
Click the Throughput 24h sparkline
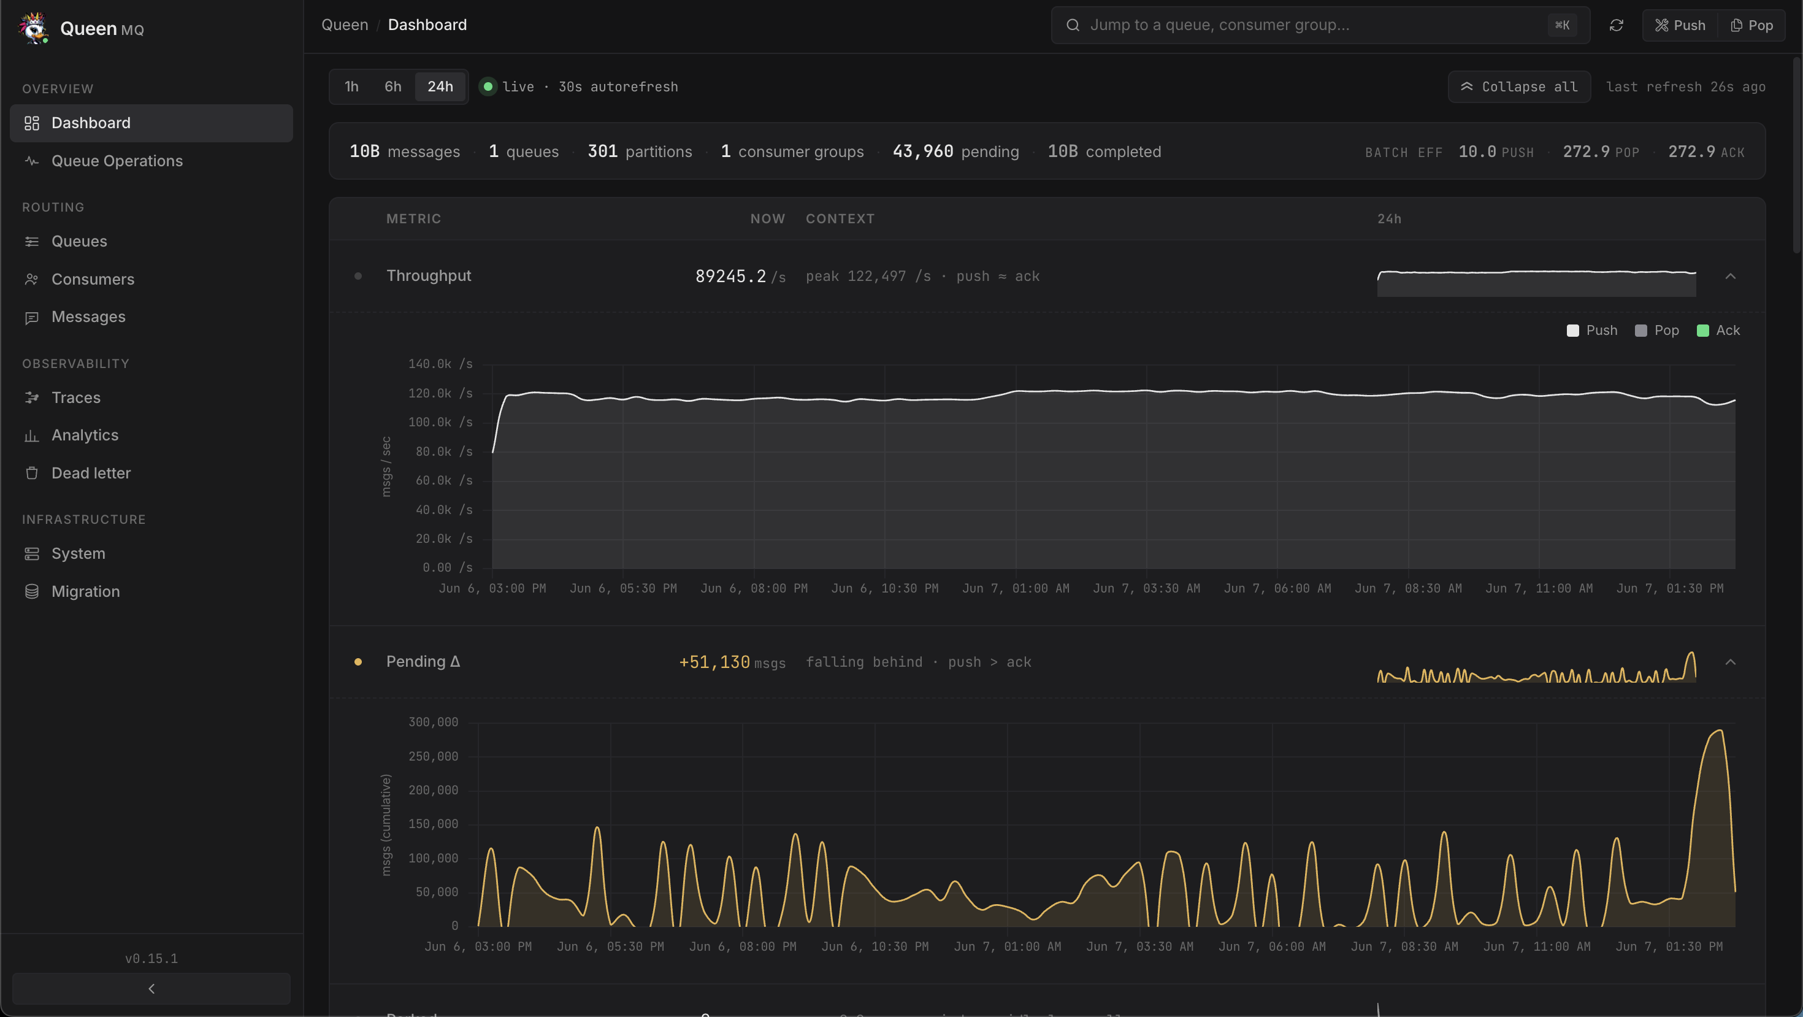[x=1536, y=283]
